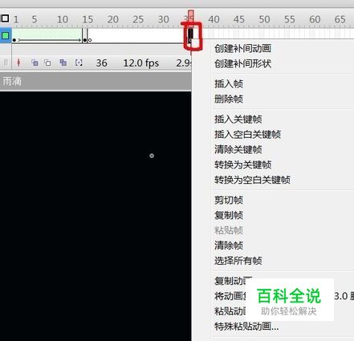Select 插入帧 menu entry
The width and height of the screenshot is (354, 341).
229,83
